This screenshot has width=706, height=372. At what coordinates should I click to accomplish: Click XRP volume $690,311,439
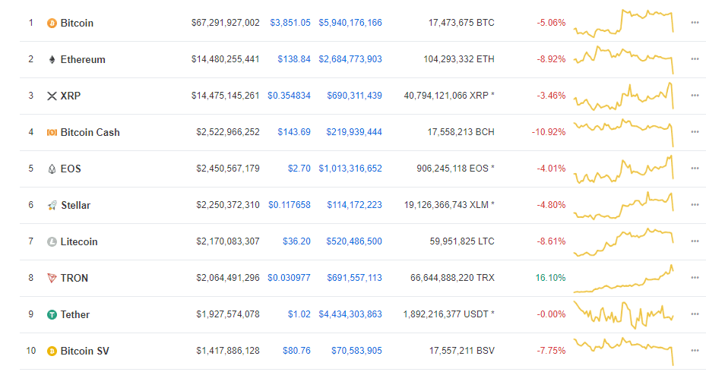tap(354, 96)
